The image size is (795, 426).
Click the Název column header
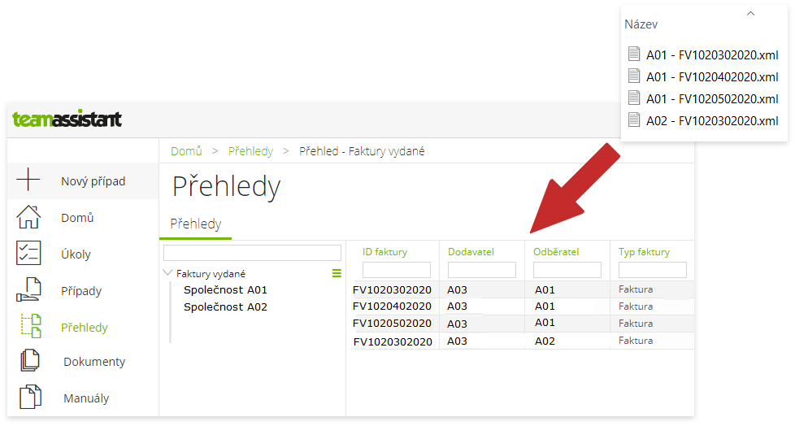click(641, 24)
